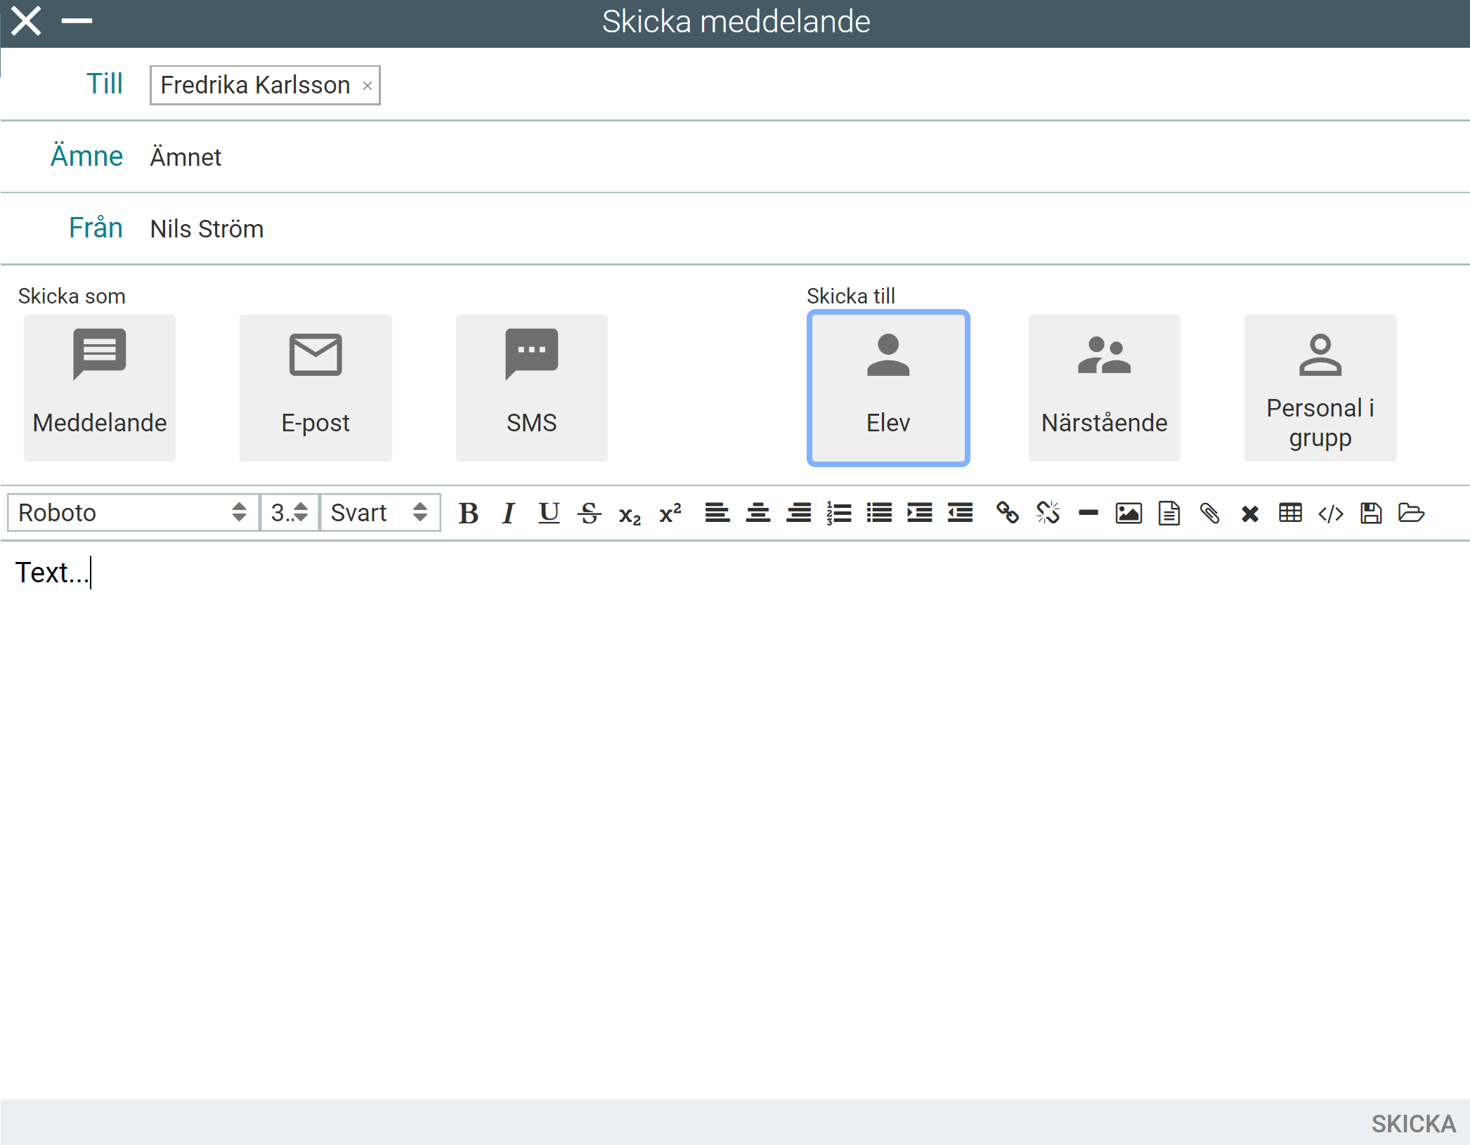Insert an image
This screenshot has width=1470, height=1145.
pos(1128,513)
